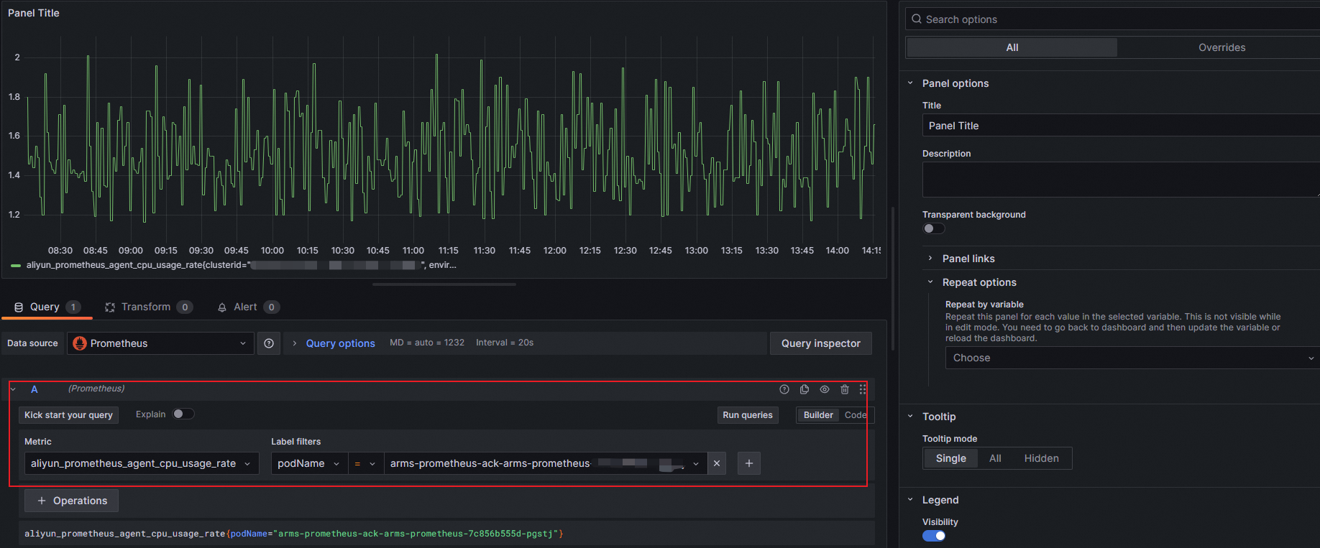The image size is (1320, 548).
Task: Add Operations to the query
Action: (x=71, y=501)
